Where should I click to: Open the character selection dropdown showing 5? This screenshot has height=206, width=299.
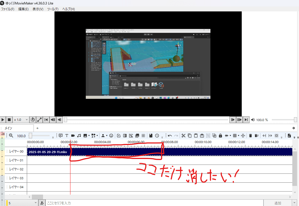[x=22, y=203]
